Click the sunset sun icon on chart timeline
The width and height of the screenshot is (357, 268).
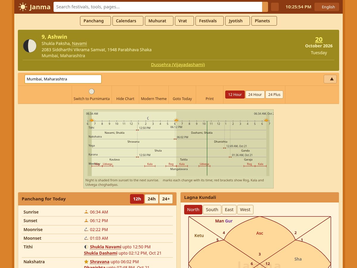click(176, 120)
